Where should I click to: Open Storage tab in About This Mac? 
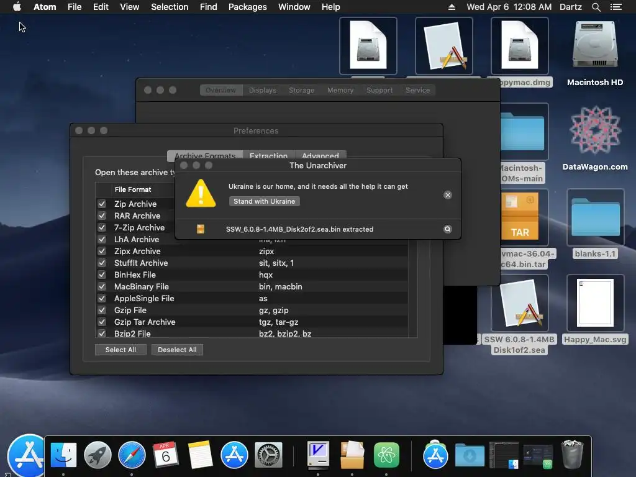click(x=301, y=90)
